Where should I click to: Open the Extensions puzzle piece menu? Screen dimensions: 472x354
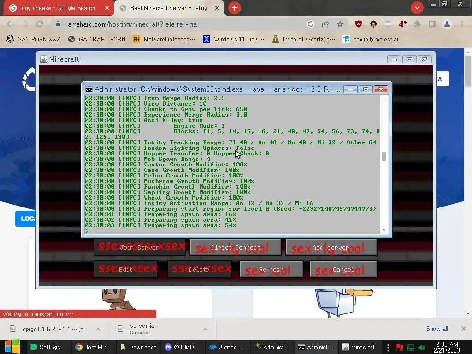click(418, 24)
